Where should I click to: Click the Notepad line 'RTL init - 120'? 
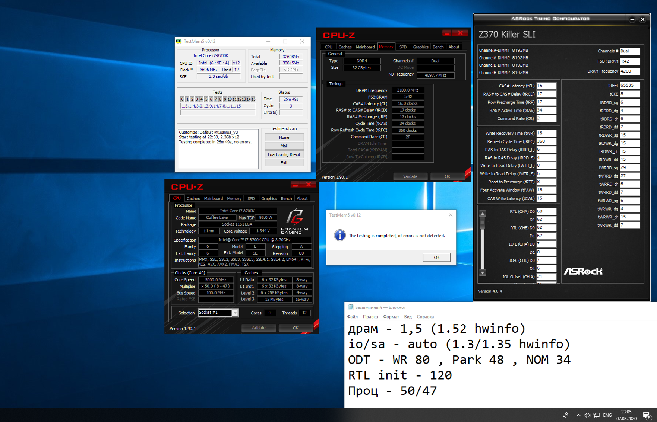pos(400,375)
